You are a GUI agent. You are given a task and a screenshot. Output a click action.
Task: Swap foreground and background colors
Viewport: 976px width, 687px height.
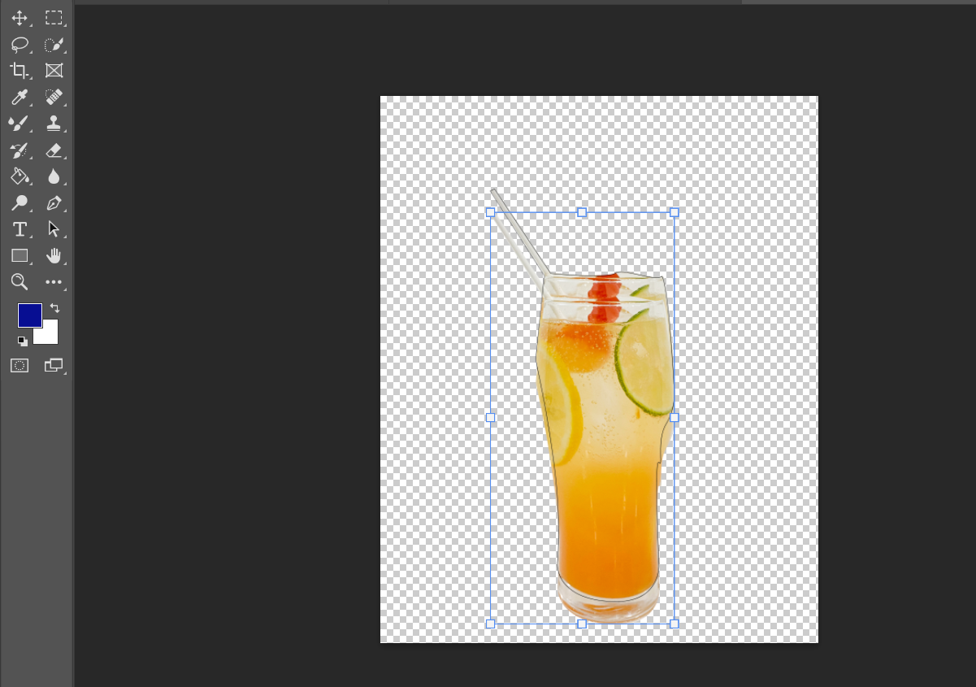coord(54,308)
